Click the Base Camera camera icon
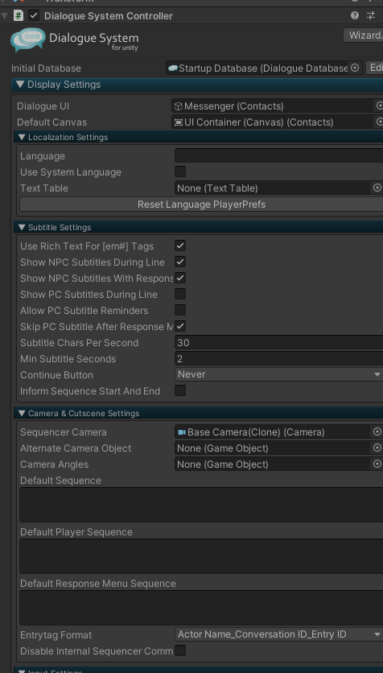The width and height of the screenshot is (383, 673). [x=182, y=432]
